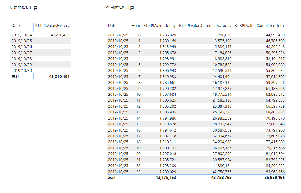
Task: Sort by Date header in history table
Action: coord(16,25)
